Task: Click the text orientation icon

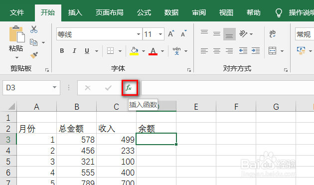Action: click(x=243, y=34)
